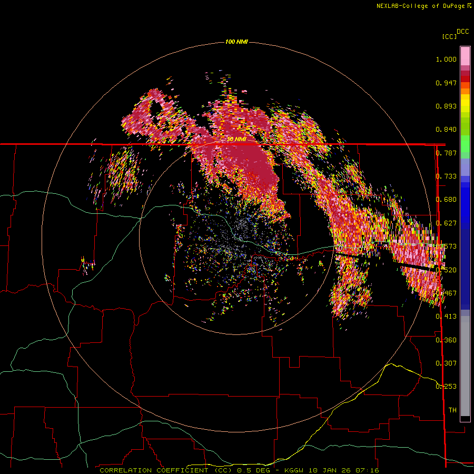Click the 0.893 color scale value
The height and width of the screenshot is (474, 474).
[446, 106]
